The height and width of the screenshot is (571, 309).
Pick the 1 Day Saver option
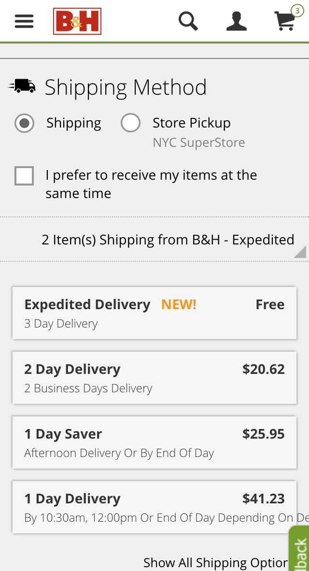coord(154,443)
